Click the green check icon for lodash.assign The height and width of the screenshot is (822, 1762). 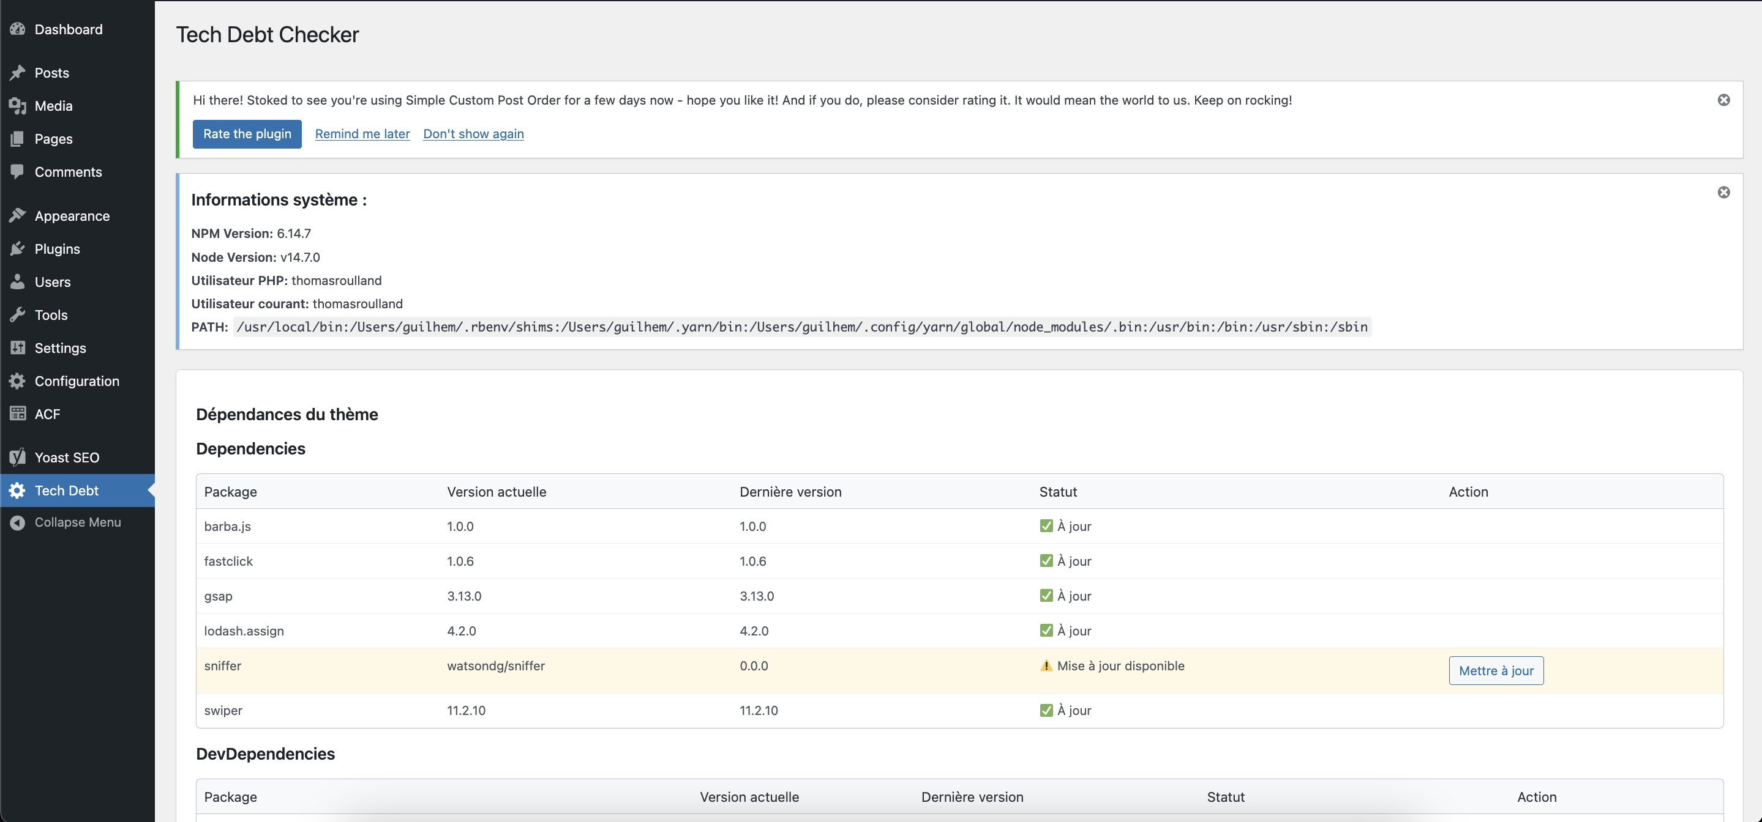click(x=1046, y=630)
